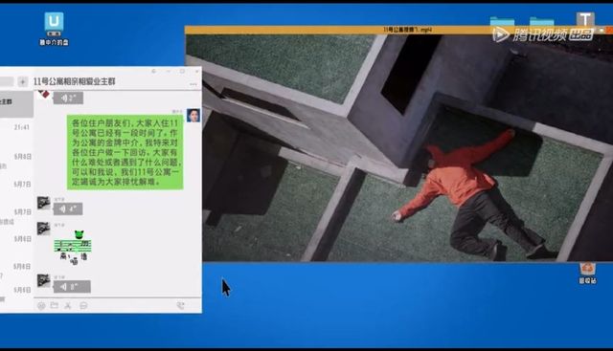The height and width of the screenshot is (351, 613).
Task: Click the send file folder icon
Action: point(55,305)
